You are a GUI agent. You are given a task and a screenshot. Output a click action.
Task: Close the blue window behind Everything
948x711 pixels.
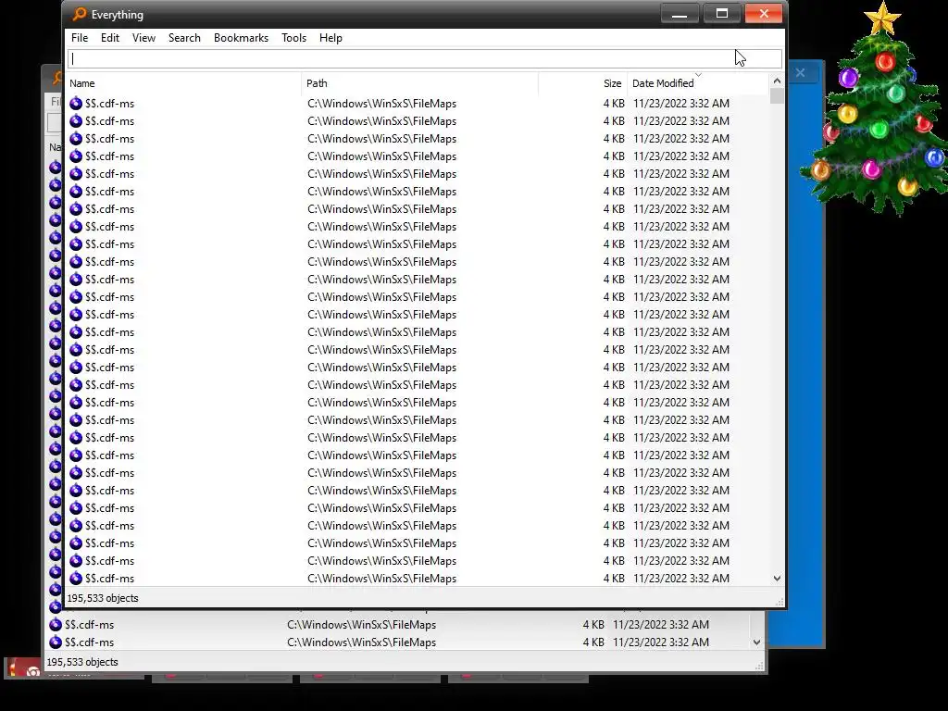801,72
